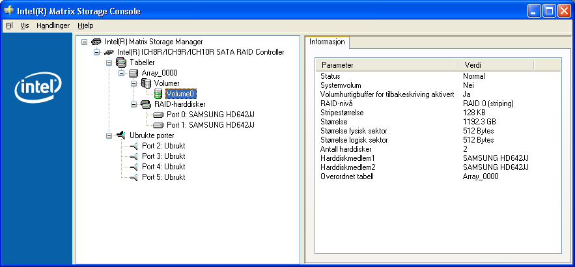575x267 pixels.
Task: Click the title bar application icon
Action: coord(8,10)
